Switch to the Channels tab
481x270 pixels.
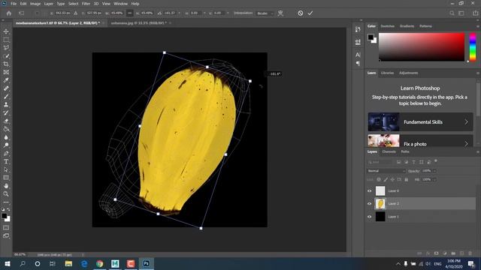point(389,151)
